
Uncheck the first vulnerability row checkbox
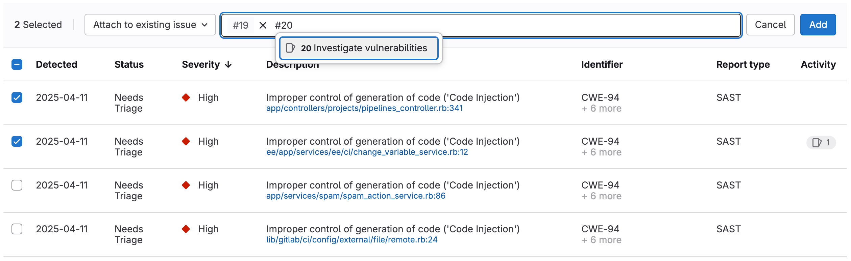pyautogui.click(x=17, y=97)
